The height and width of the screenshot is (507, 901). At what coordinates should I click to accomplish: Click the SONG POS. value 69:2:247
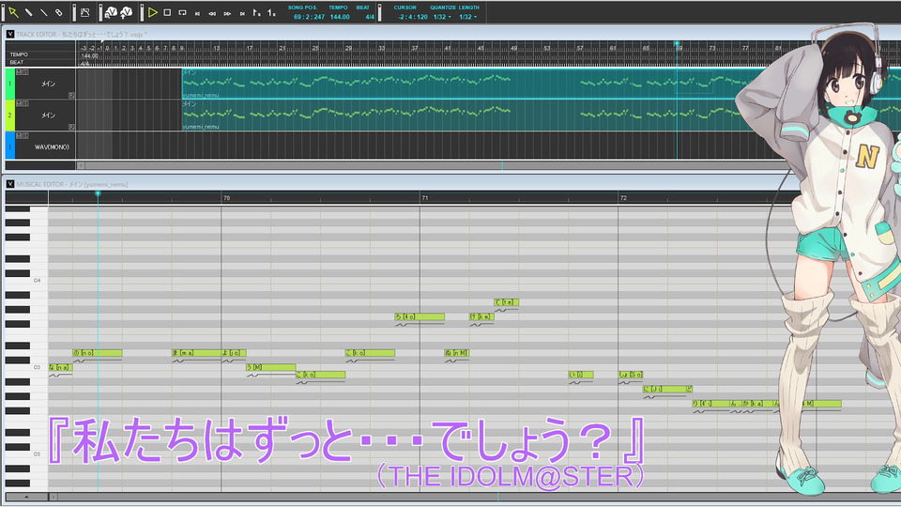[x=309, y=17]
